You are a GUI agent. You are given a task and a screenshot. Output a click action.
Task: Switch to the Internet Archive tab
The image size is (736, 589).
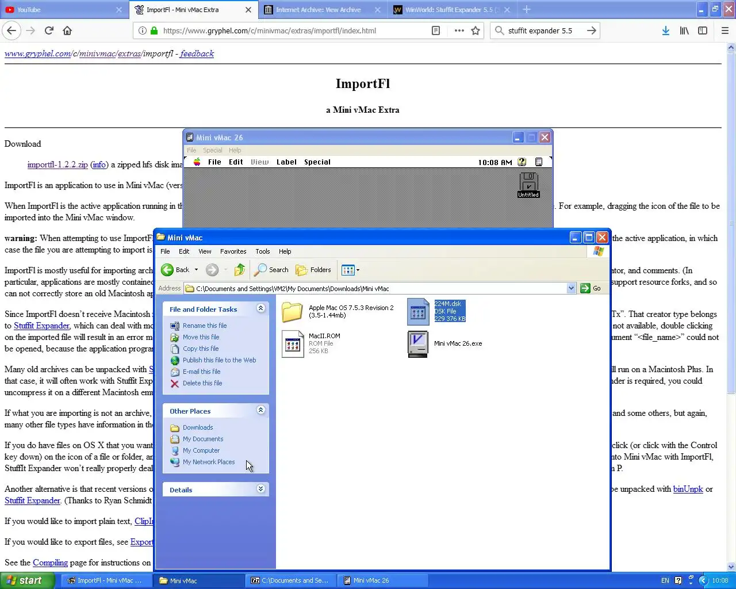tap(323, 9)
